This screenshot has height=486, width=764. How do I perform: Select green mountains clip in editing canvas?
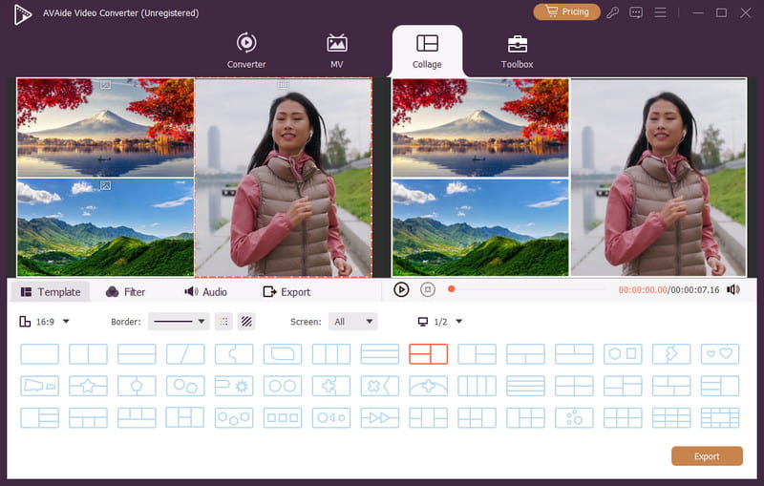(x=105, y=227)
